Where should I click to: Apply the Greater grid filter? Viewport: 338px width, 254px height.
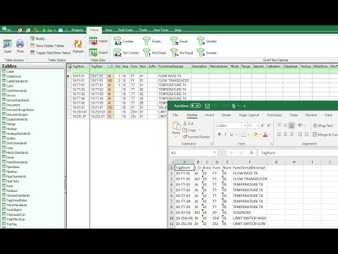(x=207, y=52)
